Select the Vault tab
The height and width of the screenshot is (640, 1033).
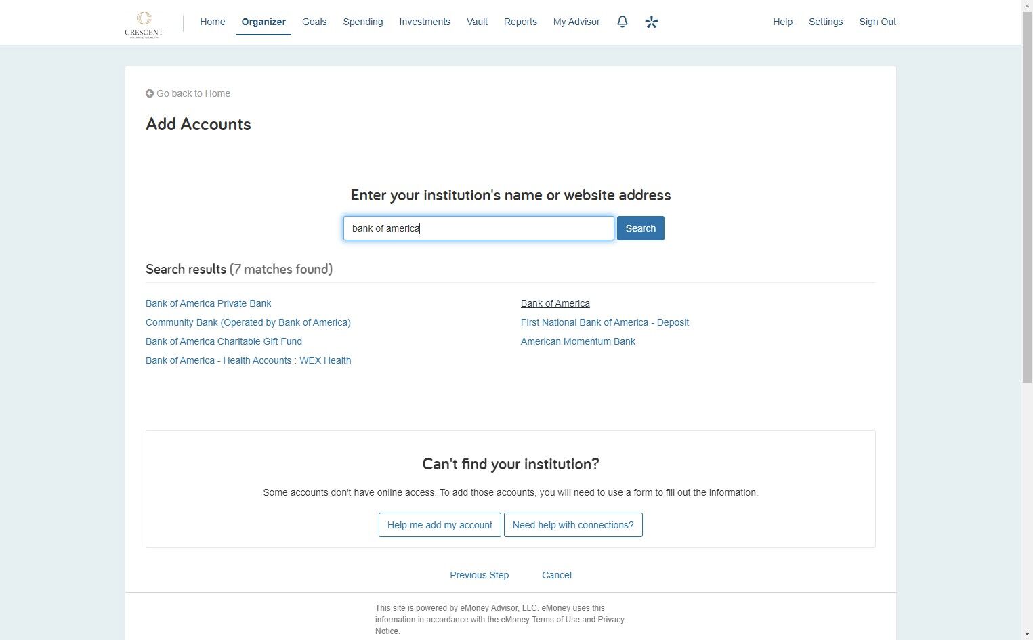pyautogui.click(x=477, y=22)
